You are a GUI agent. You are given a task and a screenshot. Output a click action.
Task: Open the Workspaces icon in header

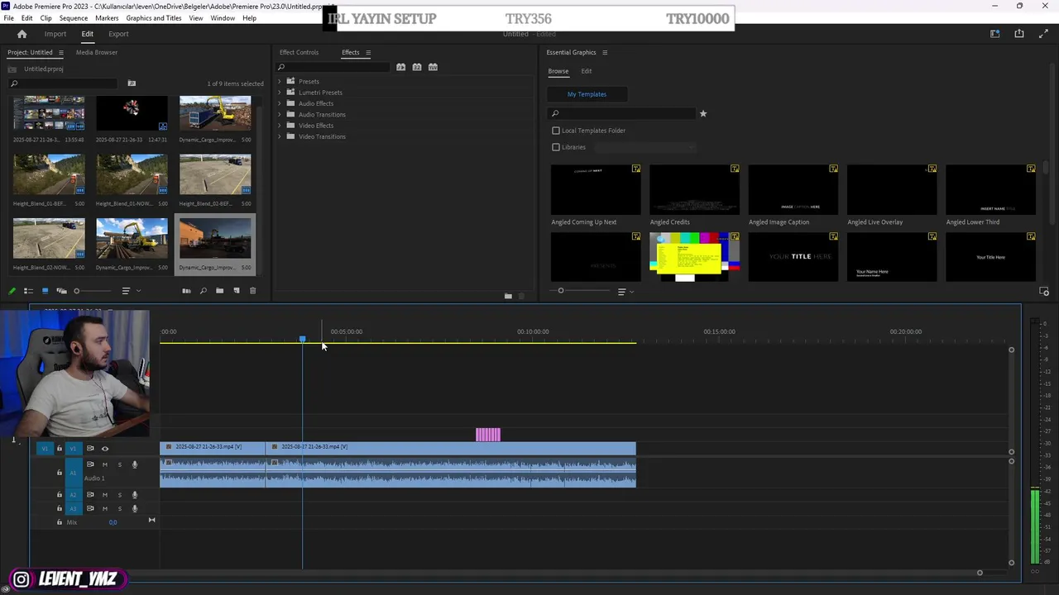tap(995, 34)
